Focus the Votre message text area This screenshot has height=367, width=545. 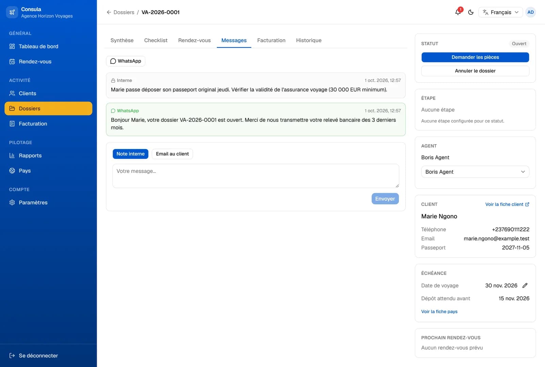click(x=256, y=176)
